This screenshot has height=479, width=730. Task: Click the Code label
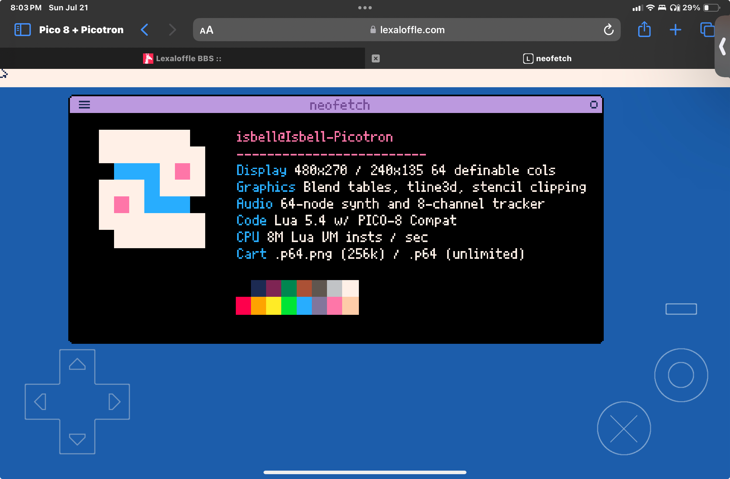pyautogui.click(x=251, y=221)
